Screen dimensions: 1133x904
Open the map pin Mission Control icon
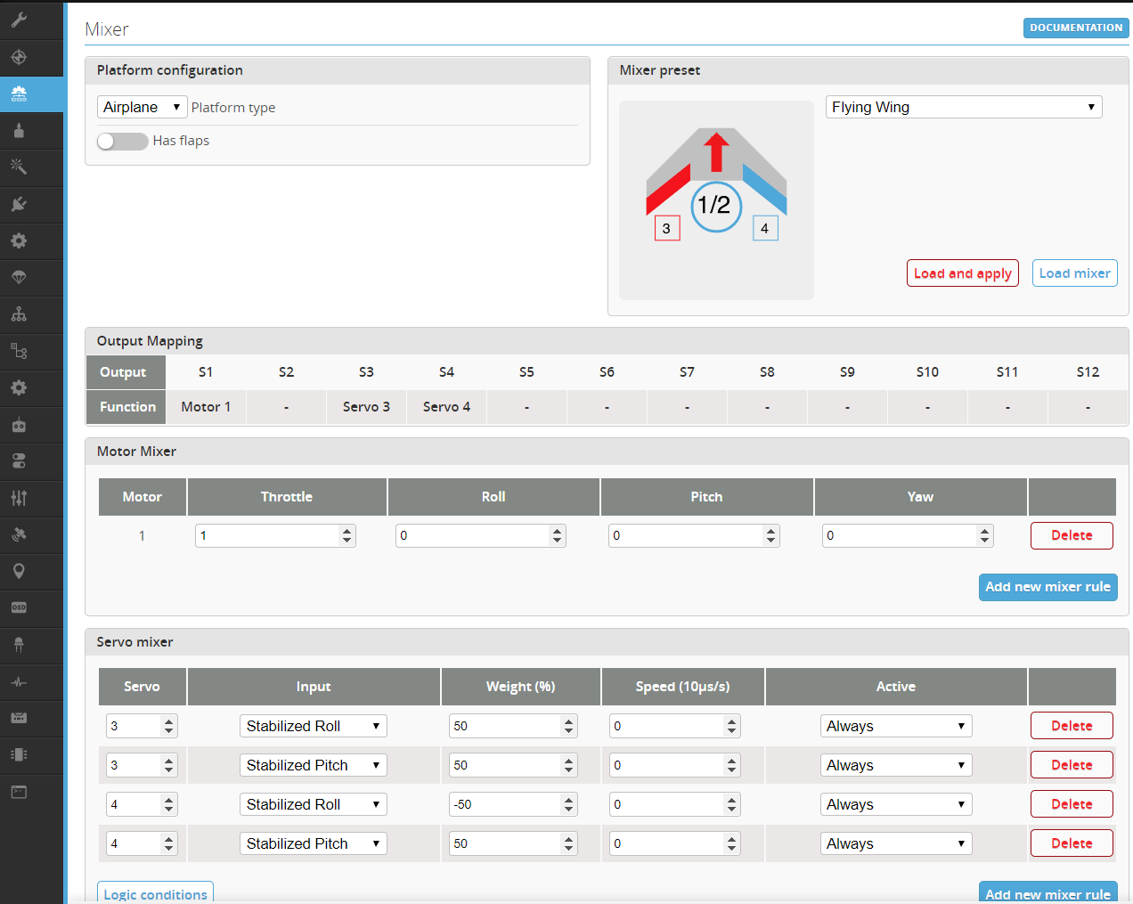point(19,571)
